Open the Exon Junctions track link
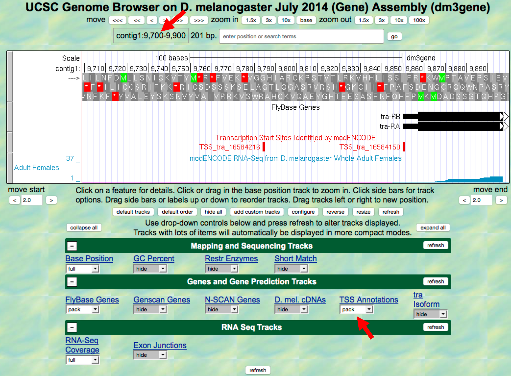The image size is (511, 376). (160, 345)
